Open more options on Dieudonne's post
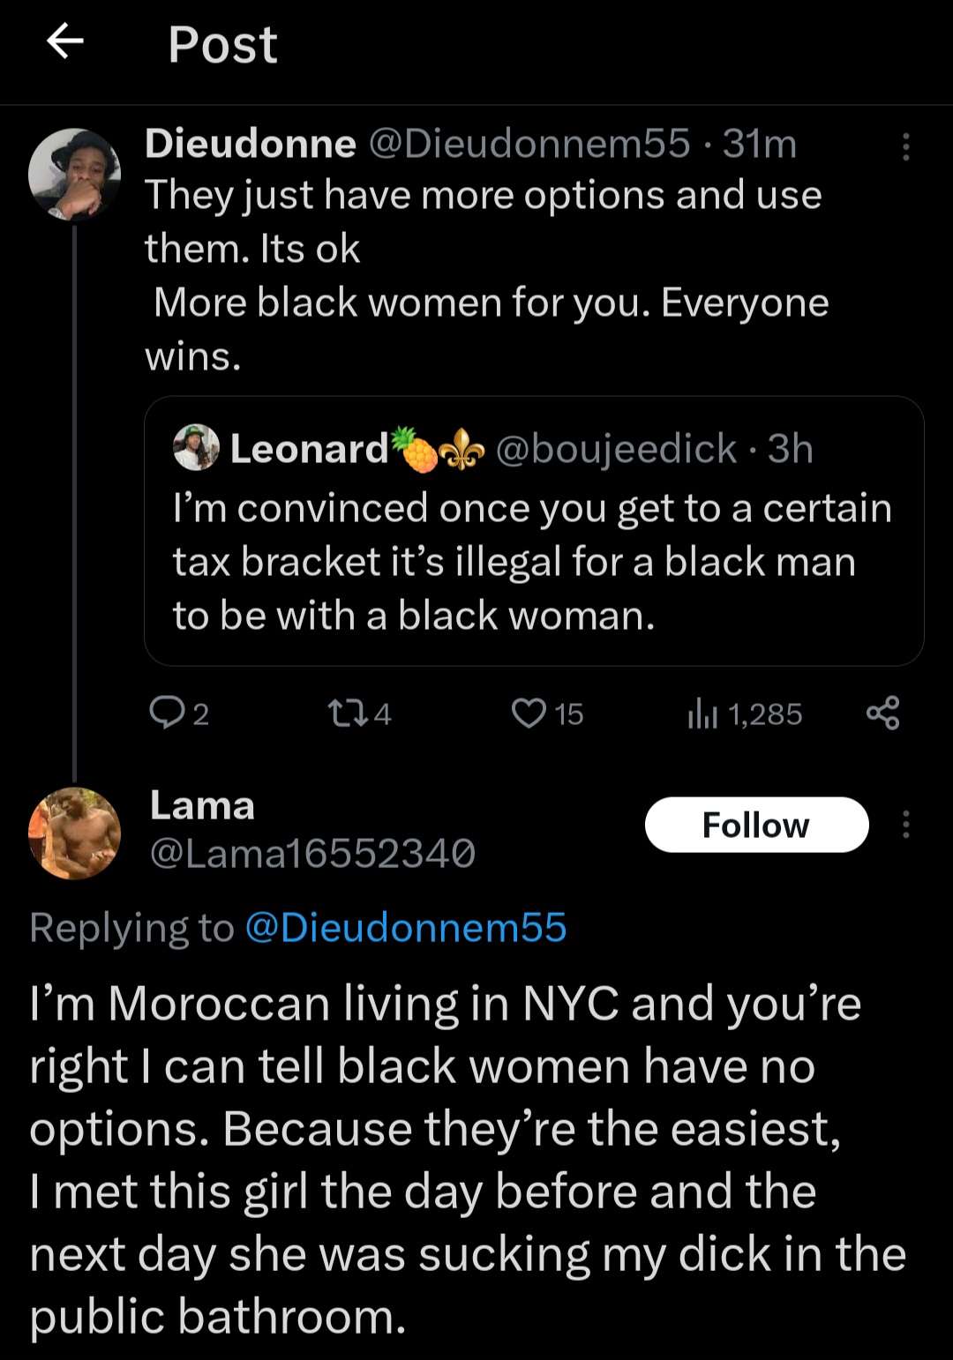 point(905,146)
